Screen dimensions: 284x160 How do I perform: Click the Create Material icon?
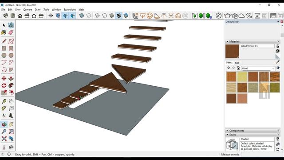coord(278,51)
